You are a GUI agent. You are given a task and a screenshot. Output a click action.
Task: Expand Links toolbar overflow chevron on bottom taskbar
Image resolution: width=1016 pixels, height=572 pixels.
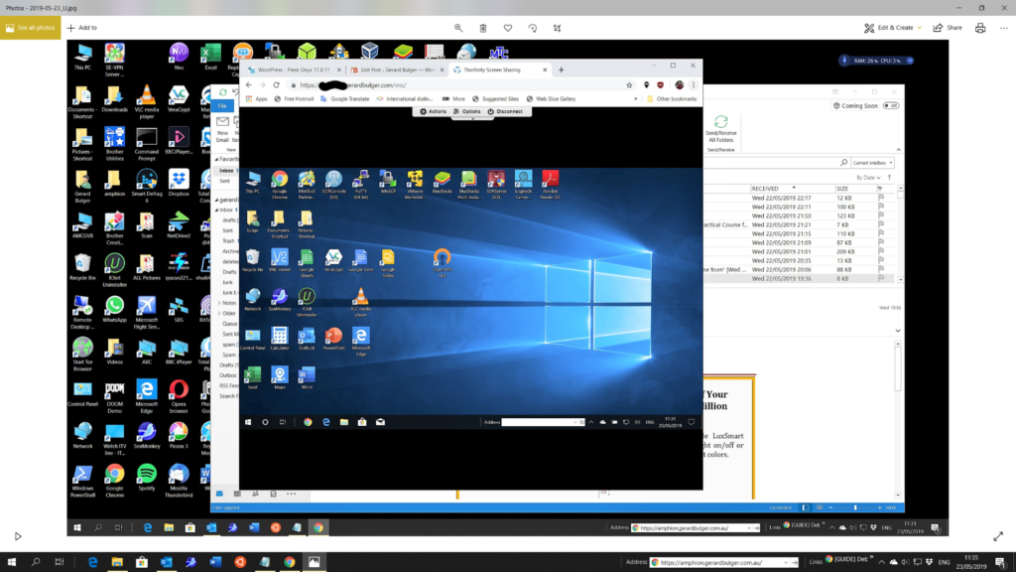(x=872, y=558)
